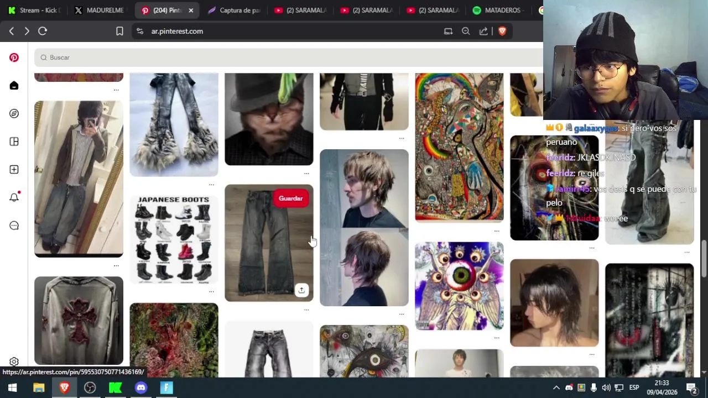Switch to the Captura de pa tab
Viewport: 708px width, 398px height.
coord(235,10)
